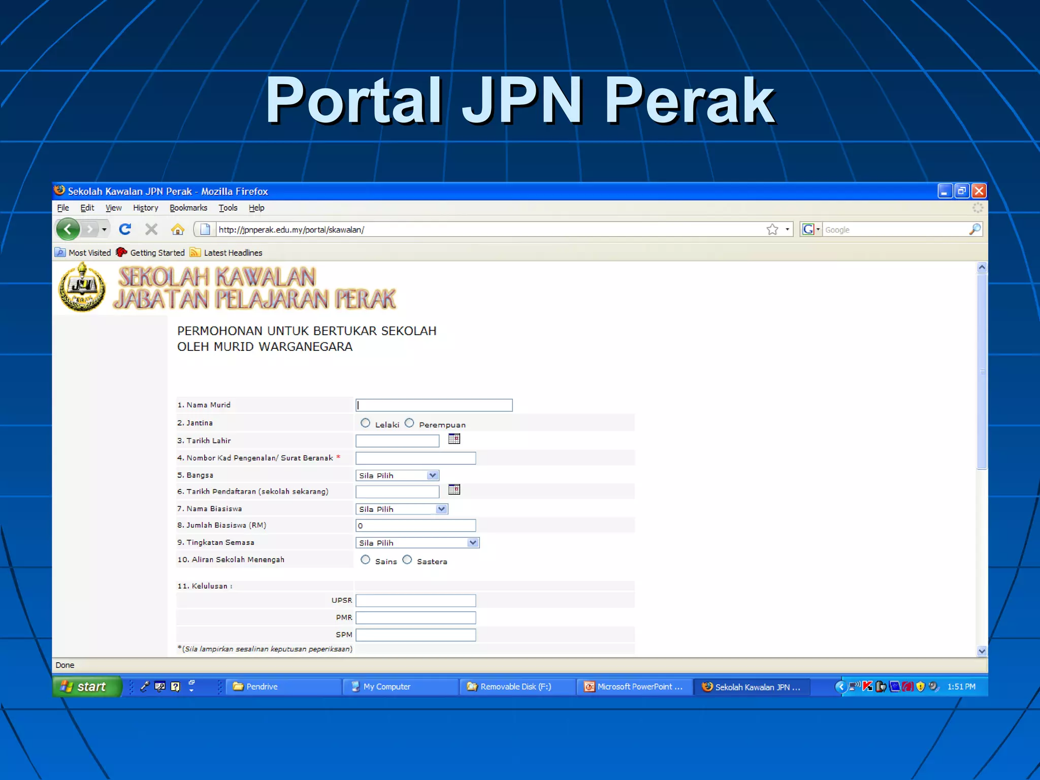Click the Jabatan Pelajaran Perak crest logo
Screen dimensions: 1040x780
(x=82, y=287)
